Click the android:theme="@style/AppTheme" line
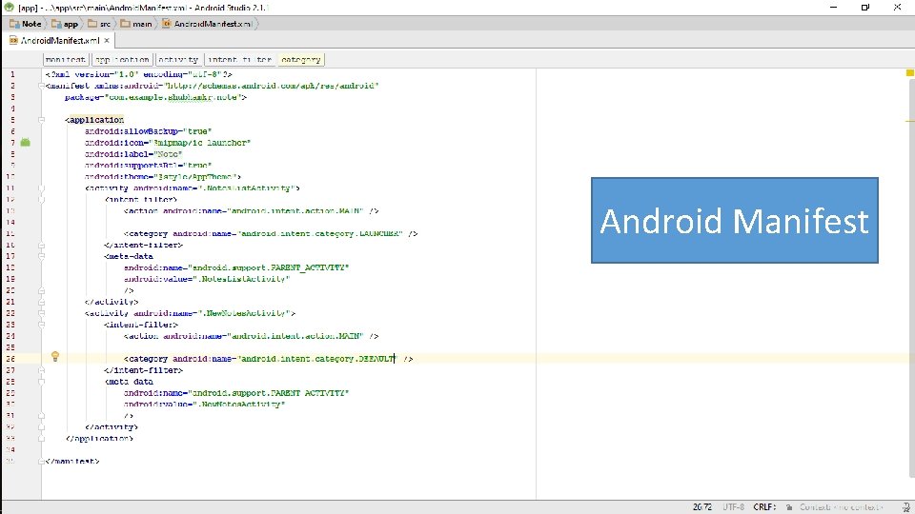915x514 pixels. (x=163, y=177)
